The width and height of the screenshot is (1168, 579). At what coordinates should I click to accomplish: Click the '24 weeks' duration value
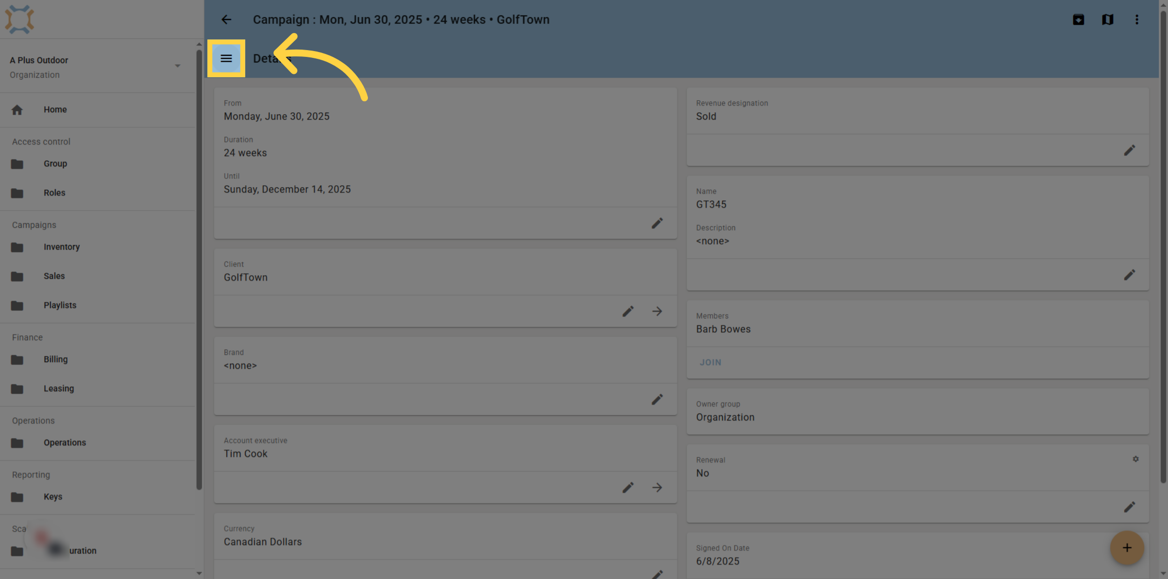click(x=245, y=153)
